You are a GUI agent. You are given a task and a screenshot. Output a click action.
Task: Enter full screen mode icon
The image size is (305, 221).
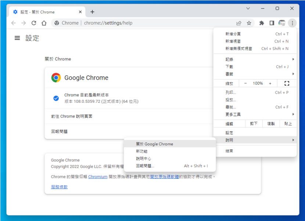[287, 83]
